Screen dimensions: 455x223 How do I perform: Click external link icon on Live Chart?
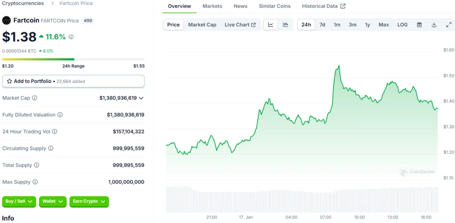254,25
